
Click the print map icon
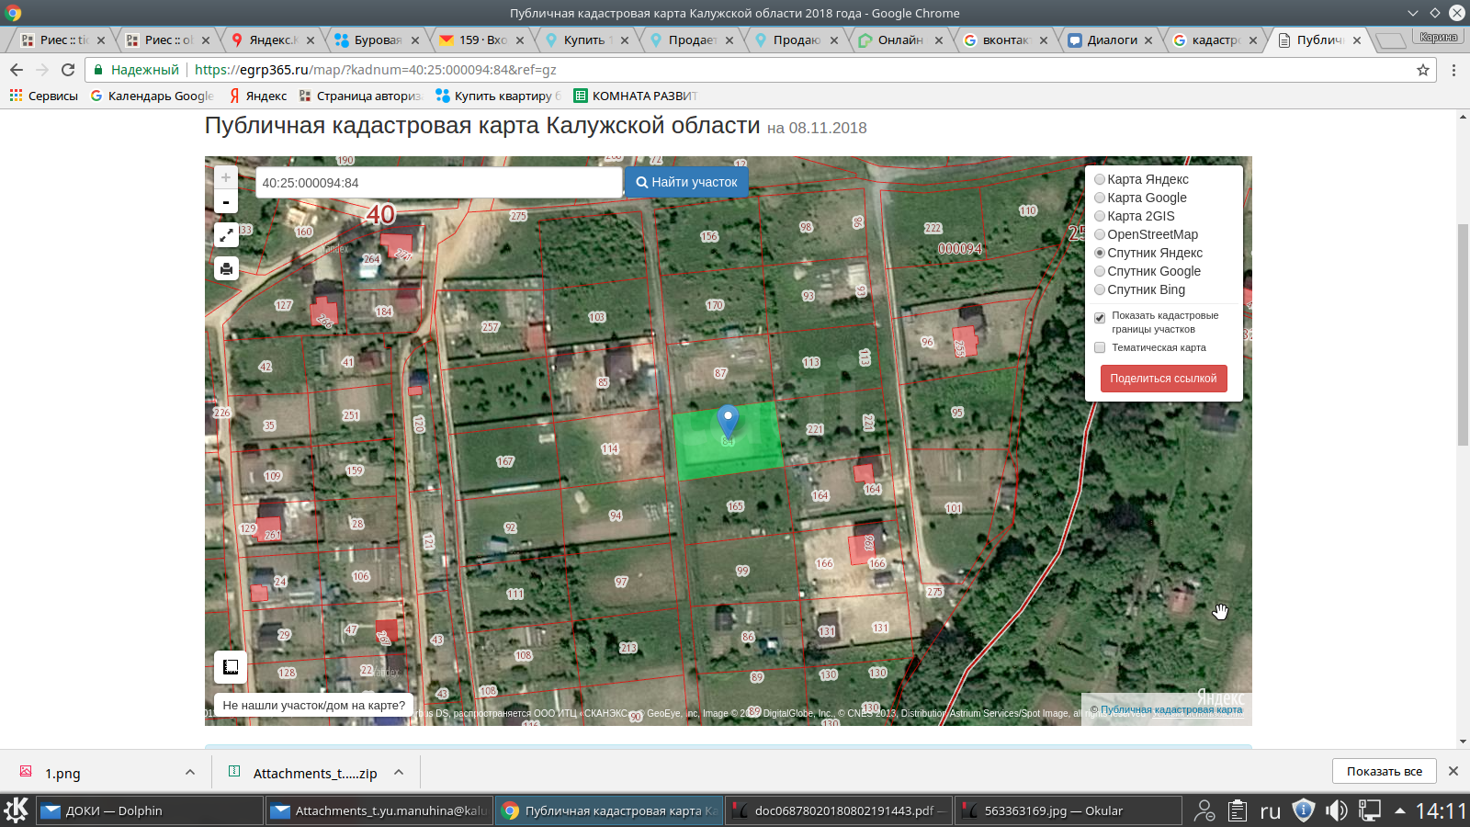[x=226, y=268]
